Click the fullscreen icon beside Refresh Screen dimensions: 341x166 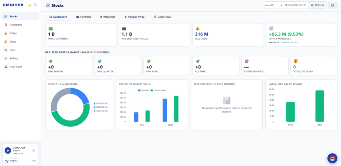click(x=332, y=5)
